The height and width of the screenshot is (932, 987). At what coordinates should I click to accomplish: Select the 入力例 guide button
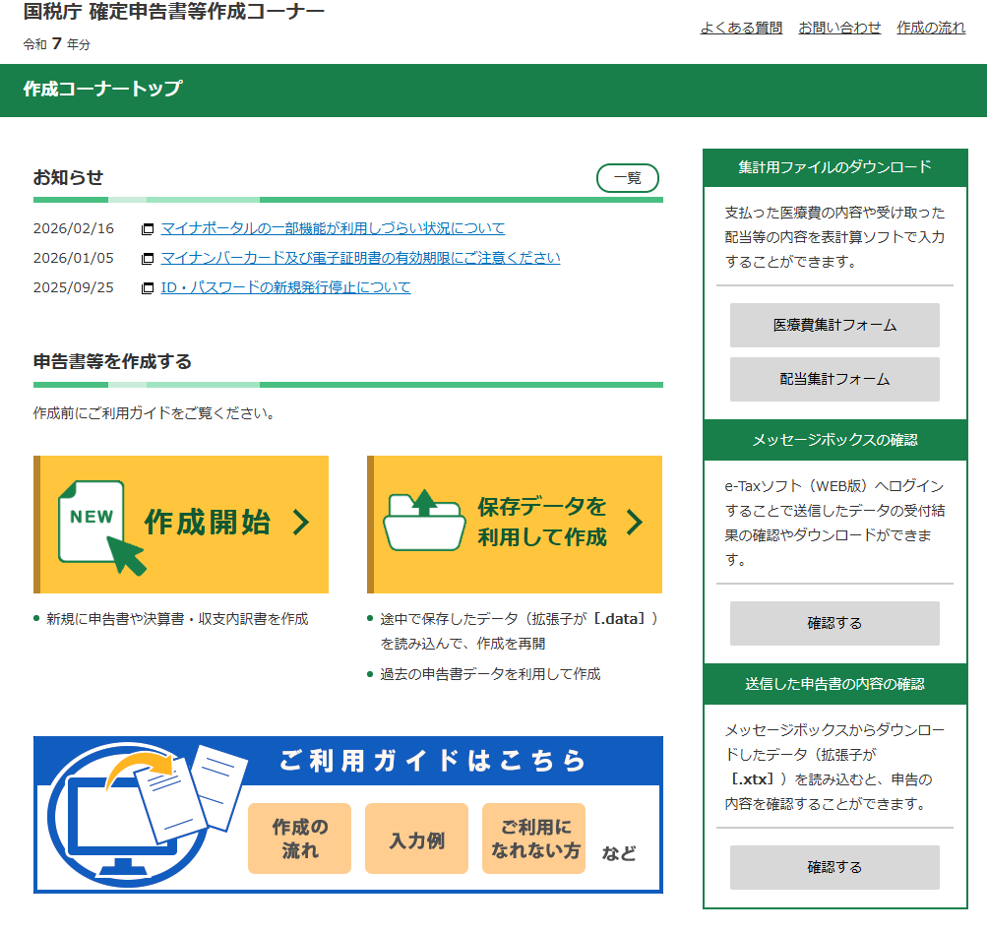point(416,839)
